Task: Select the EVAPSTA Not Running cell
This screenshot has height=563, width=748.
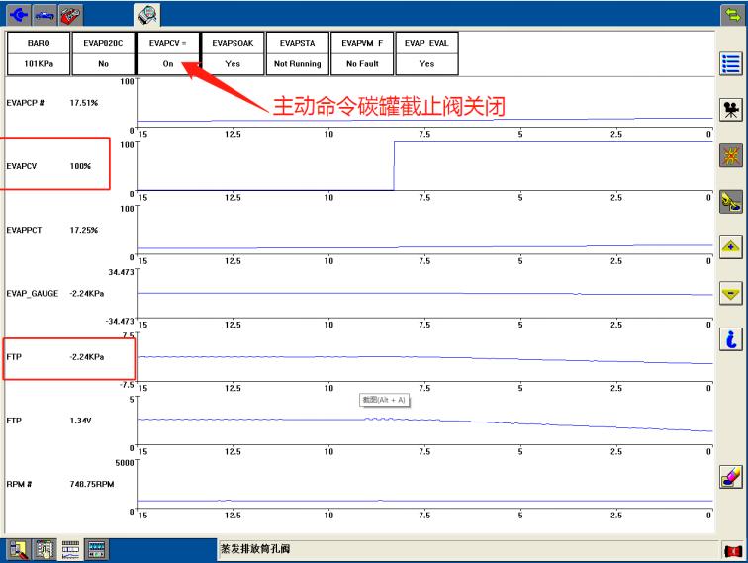Action: coord(298,53)
